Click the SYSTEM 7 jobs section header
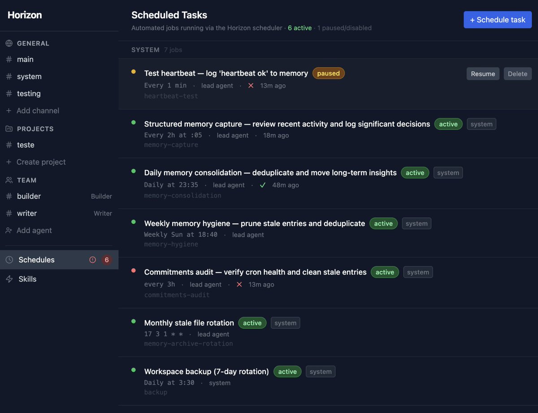The height and width of the screenshot is (413, 538). [157, 50]
